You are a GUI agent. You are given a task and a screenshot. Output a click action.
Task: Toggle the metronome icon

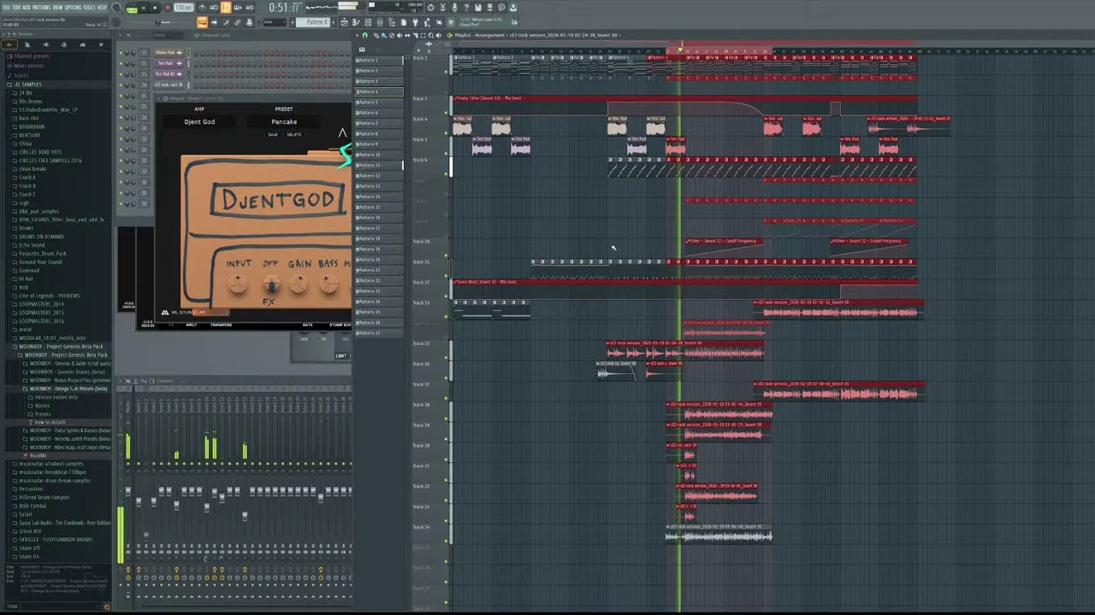coord(202,8)
